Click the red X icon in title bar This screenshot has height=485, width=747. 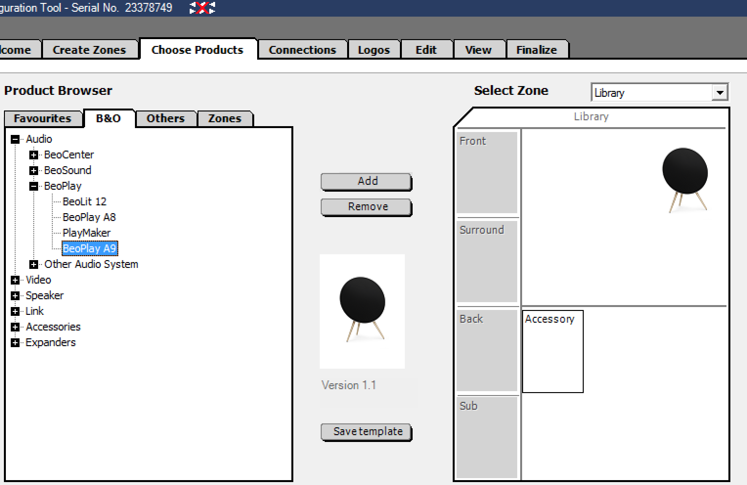click(202, 7)
